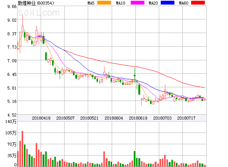Screen dimensions: 228x167
Task: Click the 5.16 price axis label
Action: 12,101
